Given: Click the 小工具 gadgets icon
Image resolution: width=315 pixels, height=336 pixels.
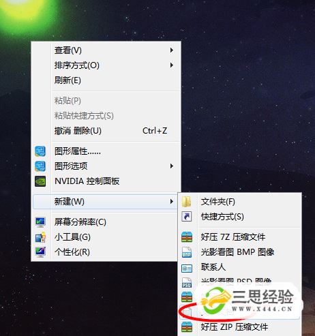Looking at the screenshot, I should click(x=40, y=237).
